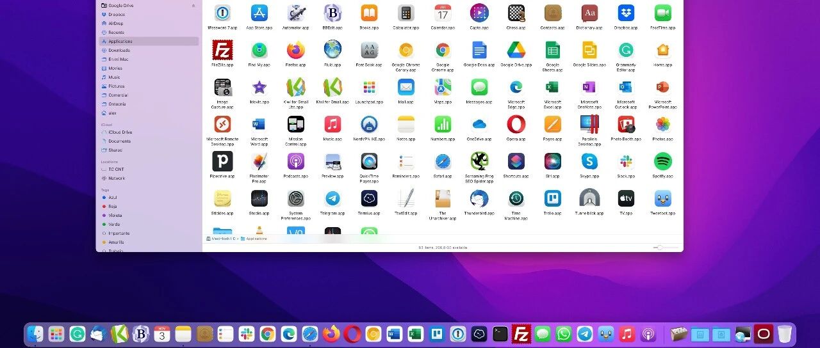Select Chess.app in the Applications folder
This screenshot has height=348, width=820.
point(516,13)
